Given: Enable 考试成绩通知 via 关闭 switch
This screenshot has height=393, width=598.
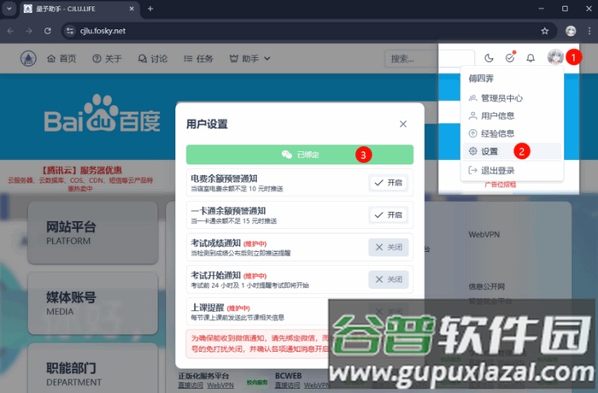Looking at the screenshot, I should coord(389,247).
